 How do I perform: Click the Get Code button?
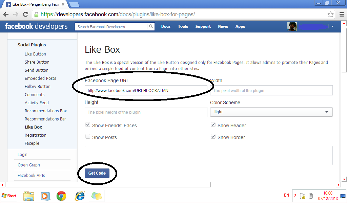coord(97,173)
